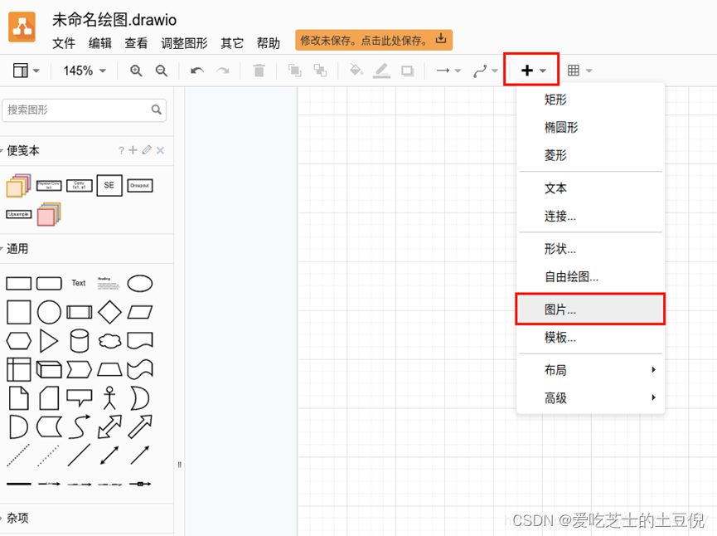Image resolution: width=717 pixels, height=536 pixels.
Task: Select the cloud shape in 通用 palette
Action: (x=109, y=341)
